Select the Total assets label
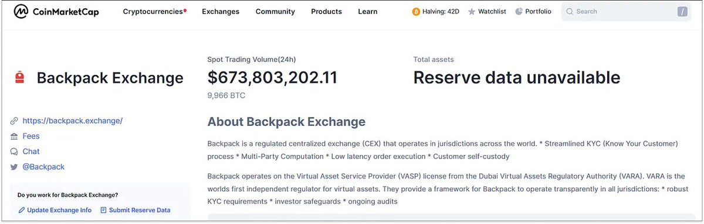Image resolution: width=704 pixels, height=224 pixels. point(434,59)
